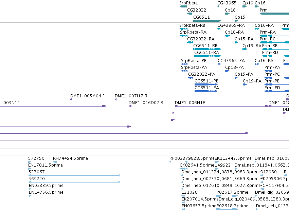Open the 569220 EST label
This screenshot has width=289, height=211.
(x=37, y=179)
